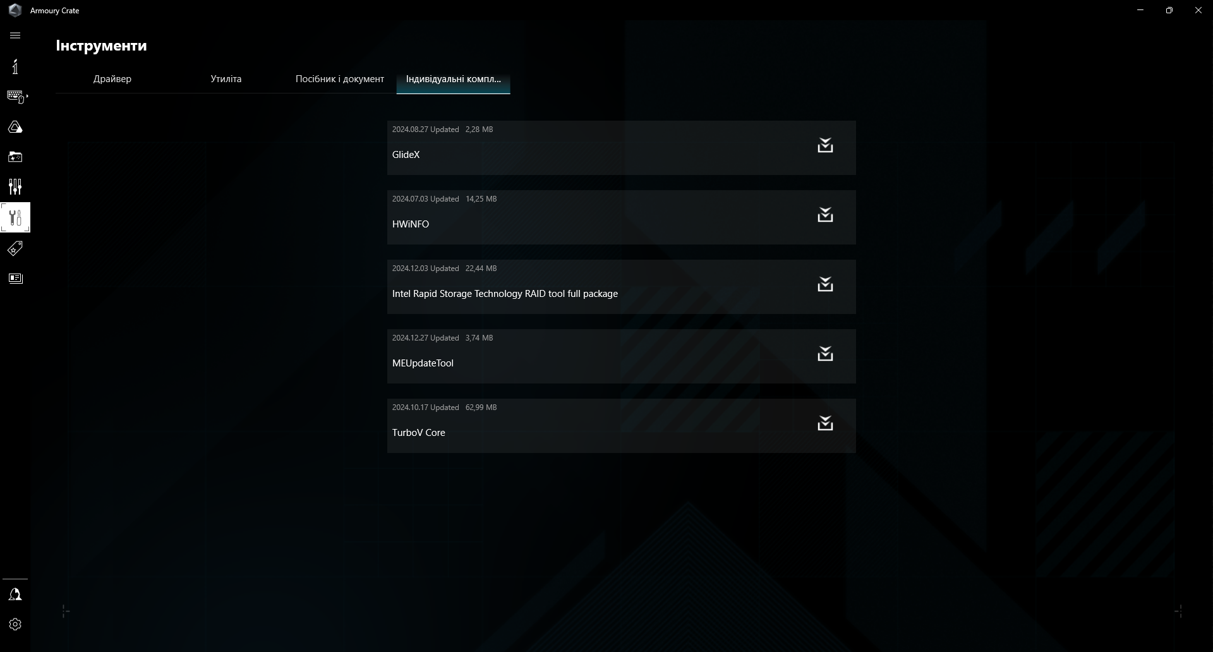
Task: Click the 2024.07.03 Updated date
Action: pyautogui.click(x=425, y=199)
